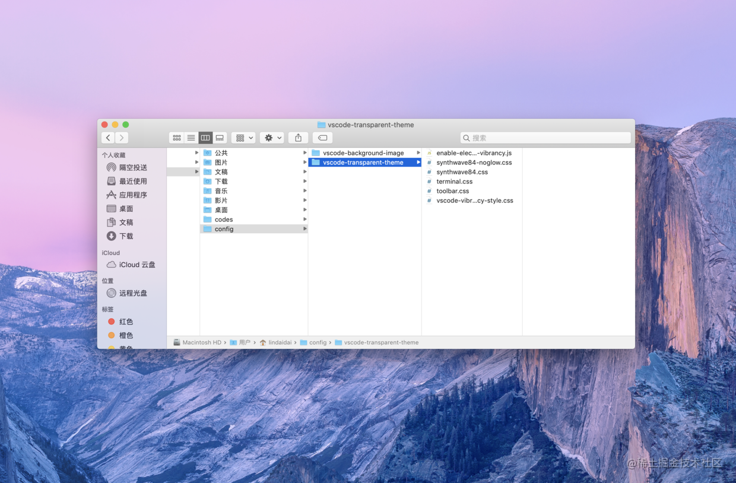The height and width of the screenshot is (483, 736).
Task: Click the Share toolbar button
Action: point(299,138)
